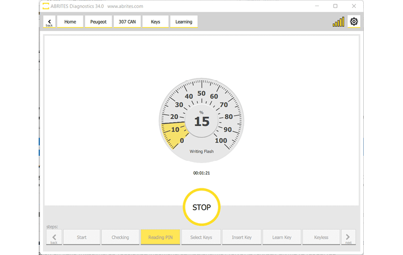Go to previous steps with back arrow

pos(54,237)
